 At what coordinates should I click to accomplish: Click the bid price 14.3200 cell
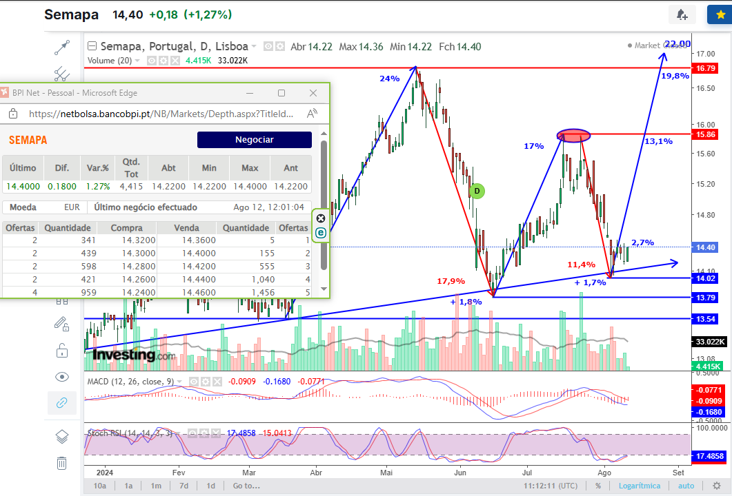click(139, 240)
